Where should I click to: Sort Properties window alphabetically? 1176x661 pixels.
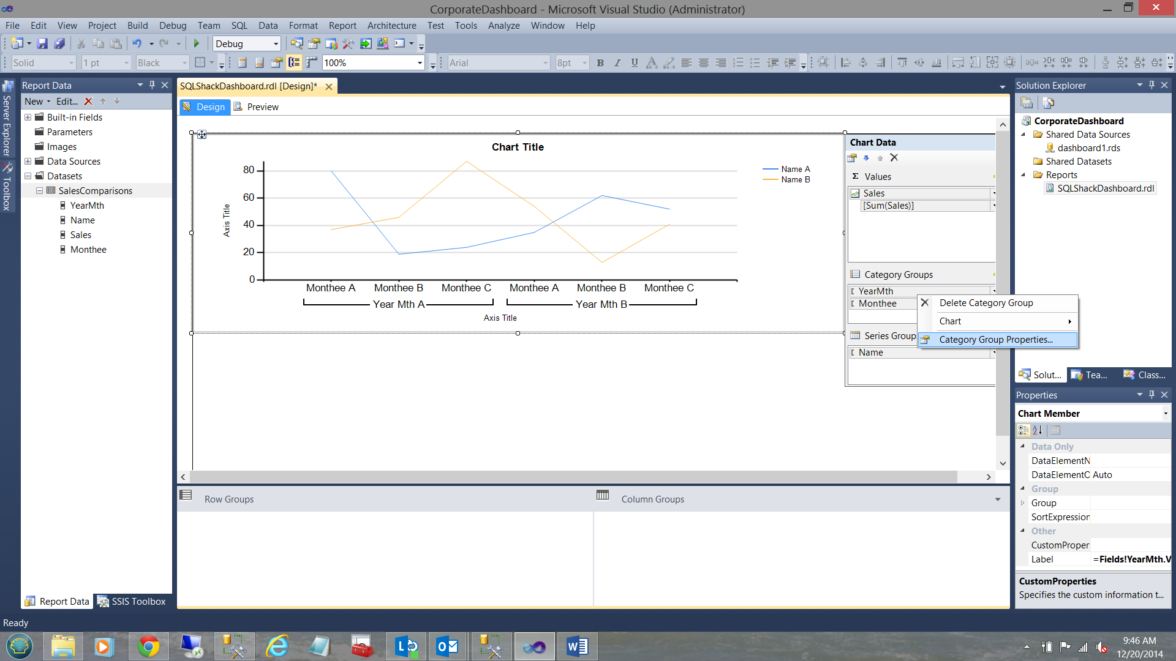pyautogui.click(x=1037, y=430)
